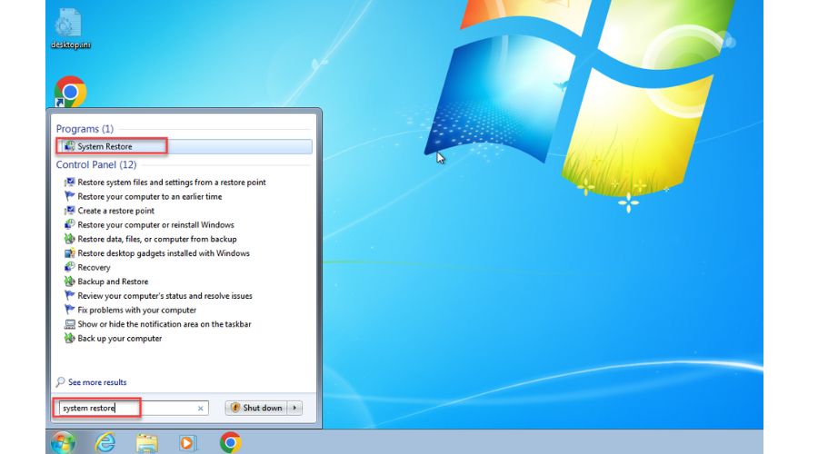
Task: Open Show or hide the notification area entry
Action: point(165,324)
